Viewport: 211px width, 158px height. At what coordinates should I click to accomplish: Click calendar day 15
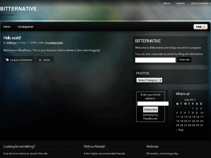click(x=194, y=117)
